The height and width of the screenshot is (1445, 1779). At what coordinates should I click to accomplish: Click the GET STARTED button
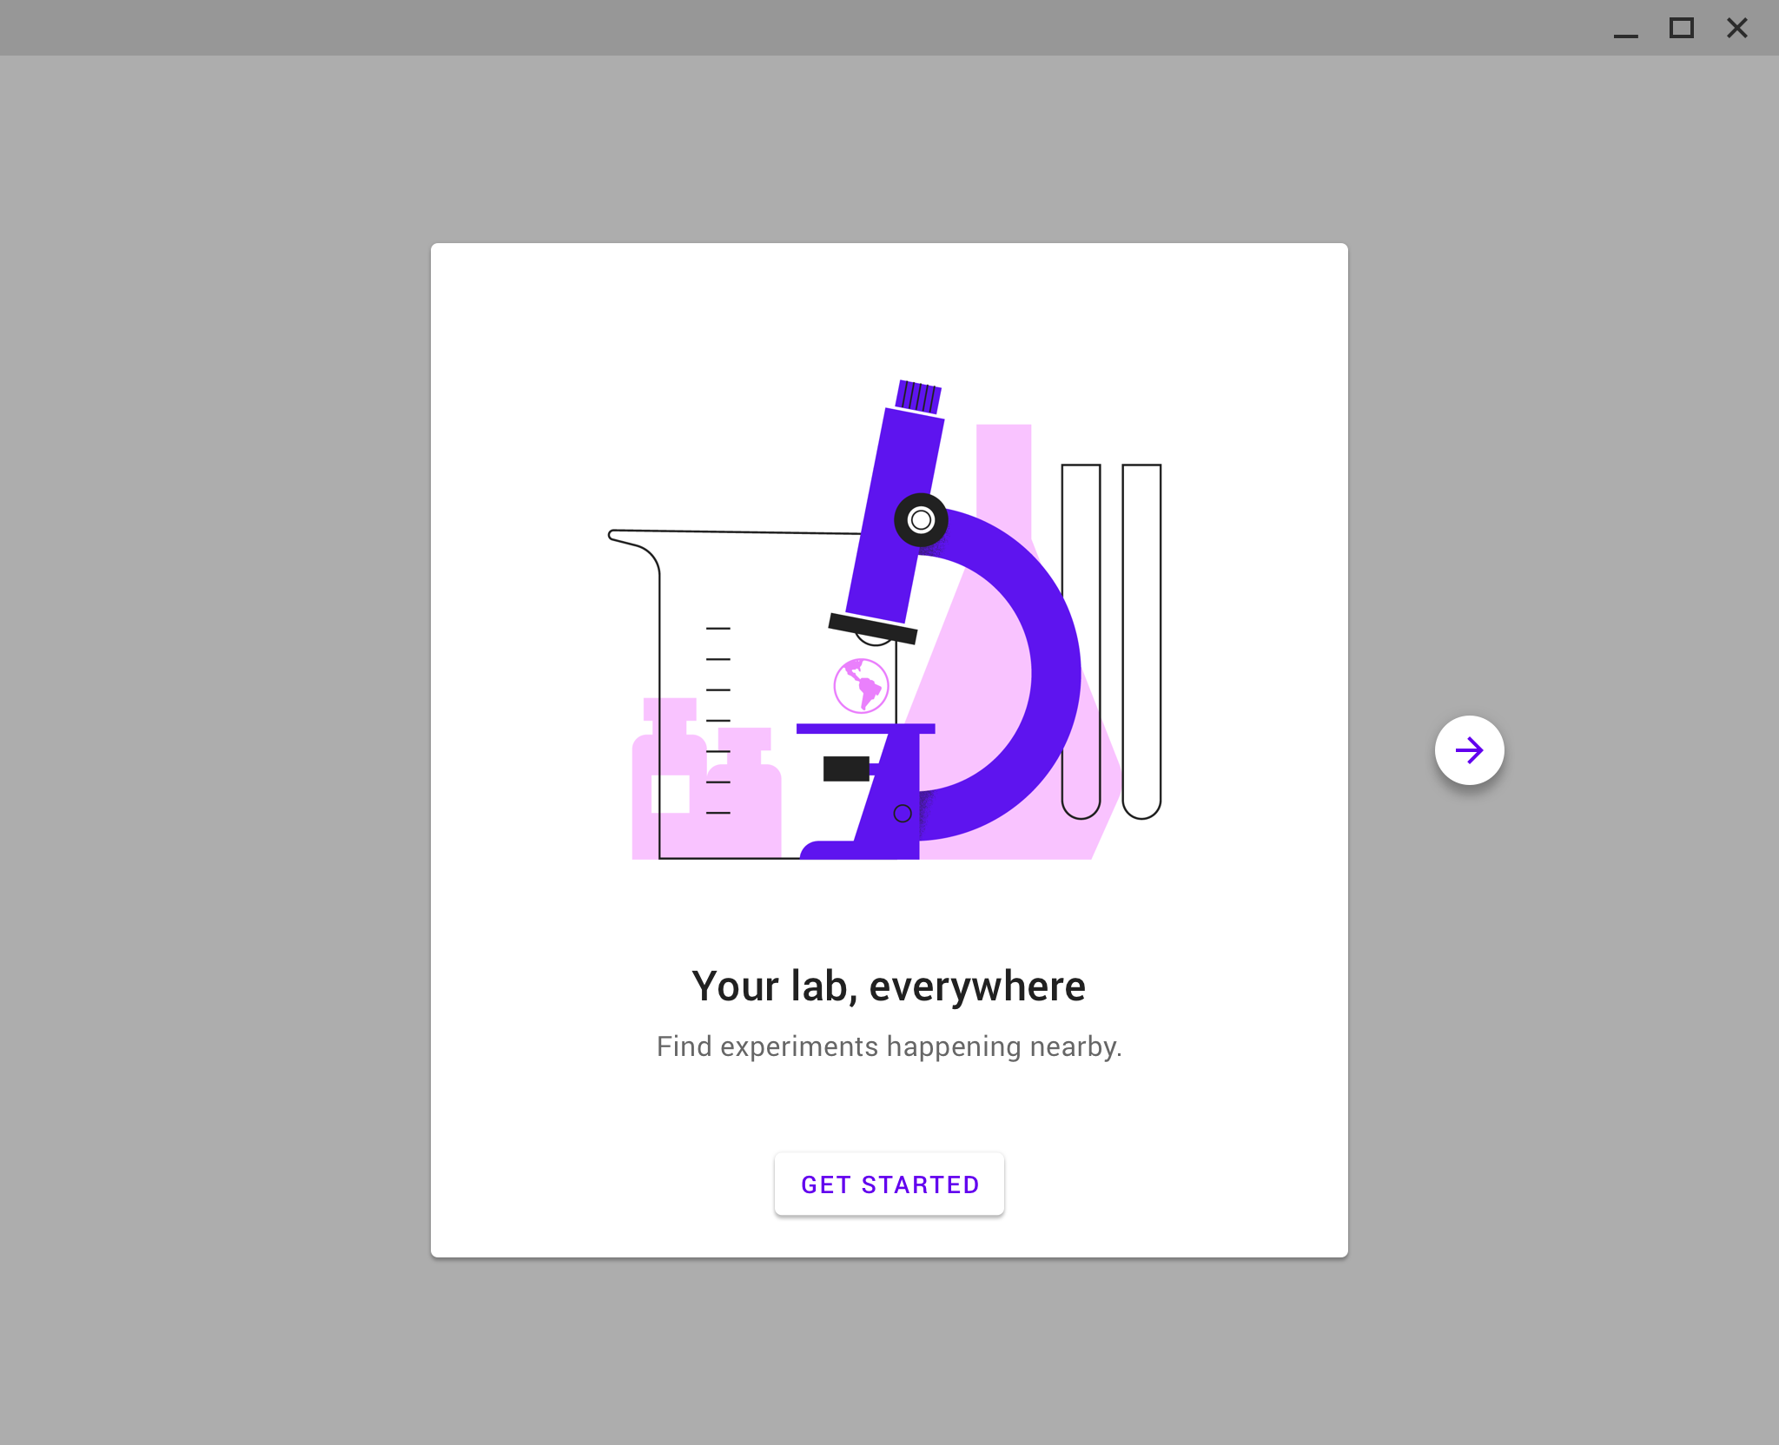coord(889,1184)
